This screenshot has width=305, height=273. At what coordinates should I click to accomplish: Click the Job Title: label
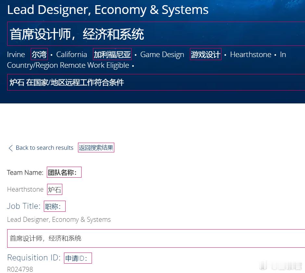[x=24, y=206]
